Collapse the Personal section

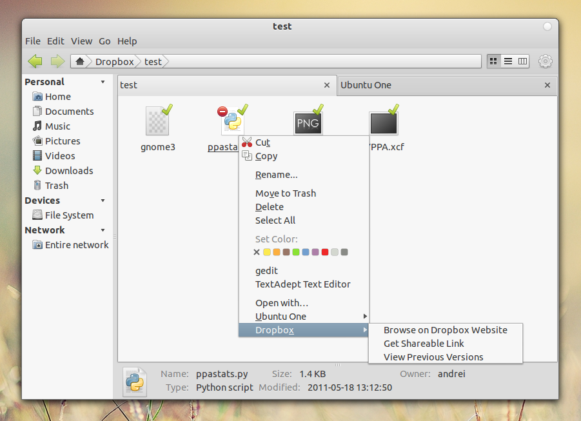click(103, 82)
